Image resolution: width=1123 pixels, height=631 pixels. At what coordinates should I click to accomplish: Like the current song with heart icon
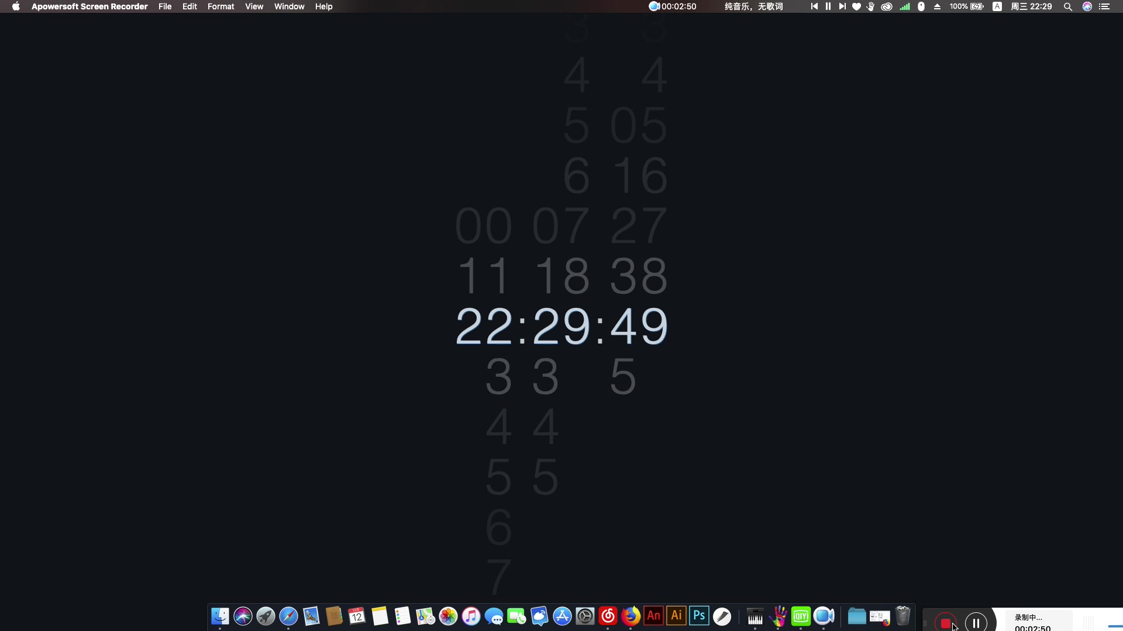pyautogui.click(x=856, y=6)
